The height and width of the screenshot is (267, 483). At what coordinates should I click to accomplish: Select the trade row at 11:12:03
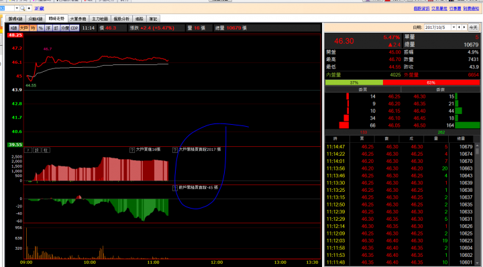click(400, 241)
